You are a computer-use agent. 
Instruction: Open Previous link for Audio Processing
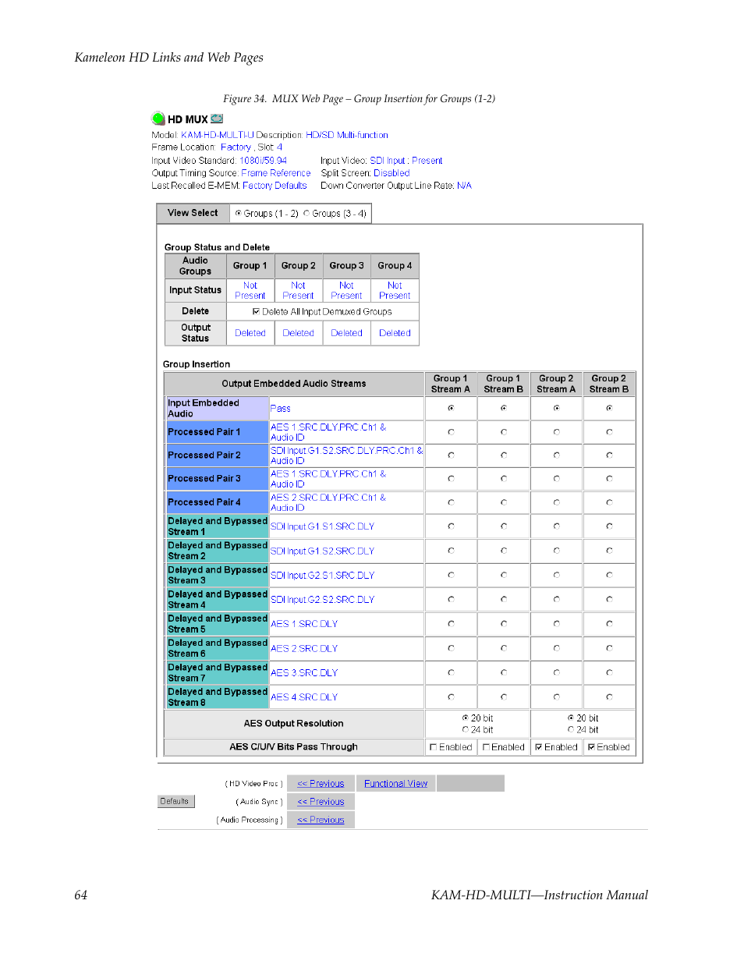coord(321,820)
